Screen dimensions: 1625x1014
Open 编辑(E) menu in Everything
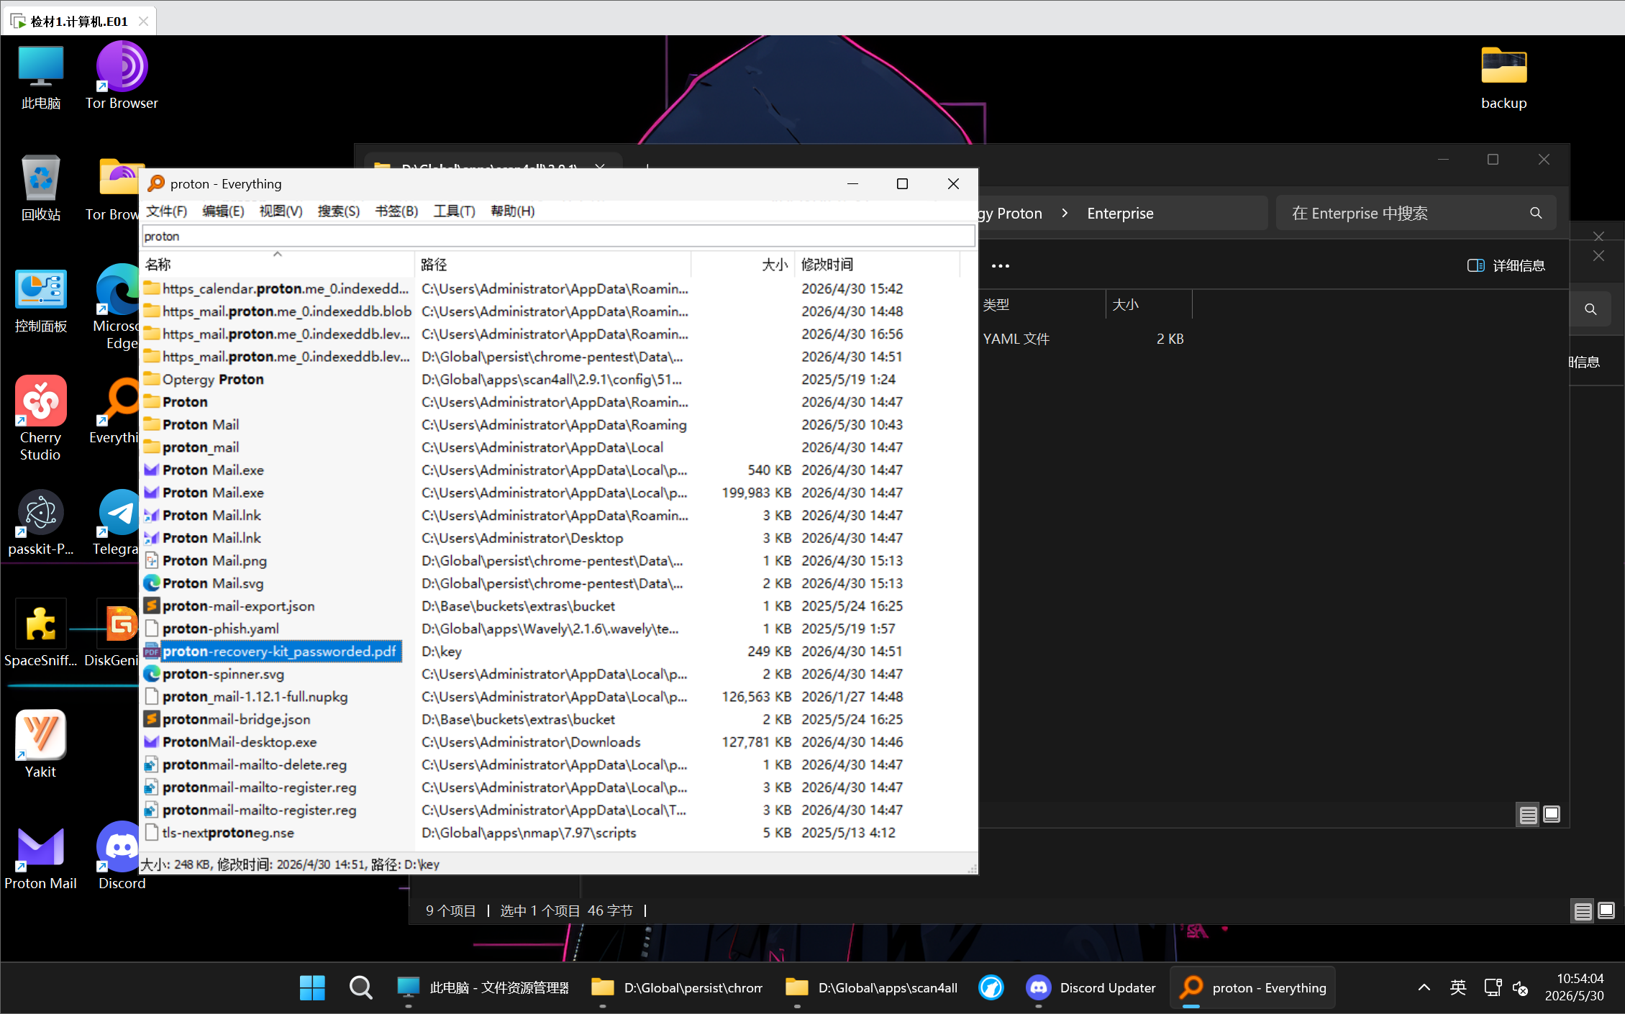[x=223, y=211]
